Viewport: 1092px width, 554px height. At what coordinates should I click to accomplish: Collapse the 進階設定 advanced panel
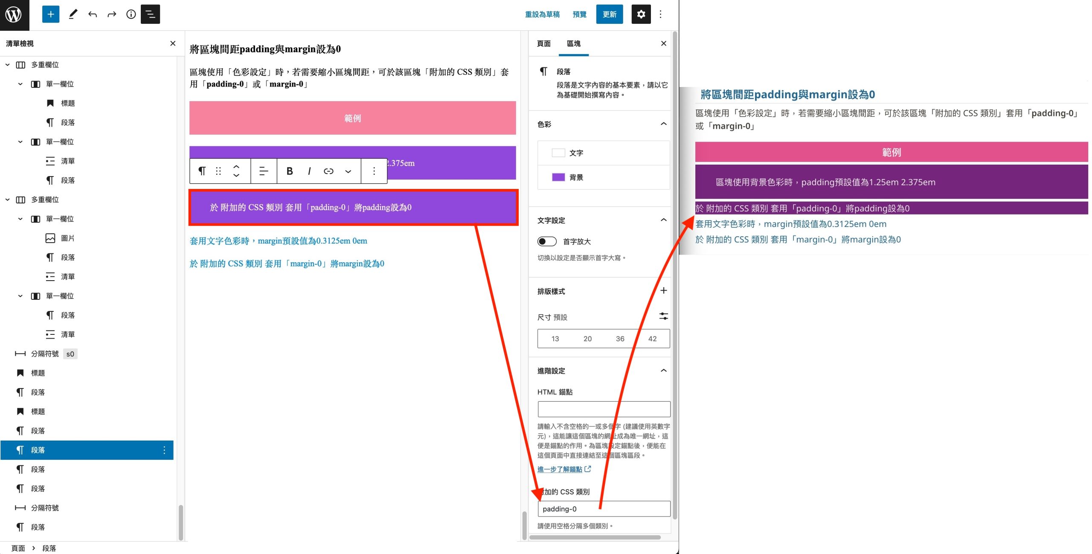(x=663, y=371)
